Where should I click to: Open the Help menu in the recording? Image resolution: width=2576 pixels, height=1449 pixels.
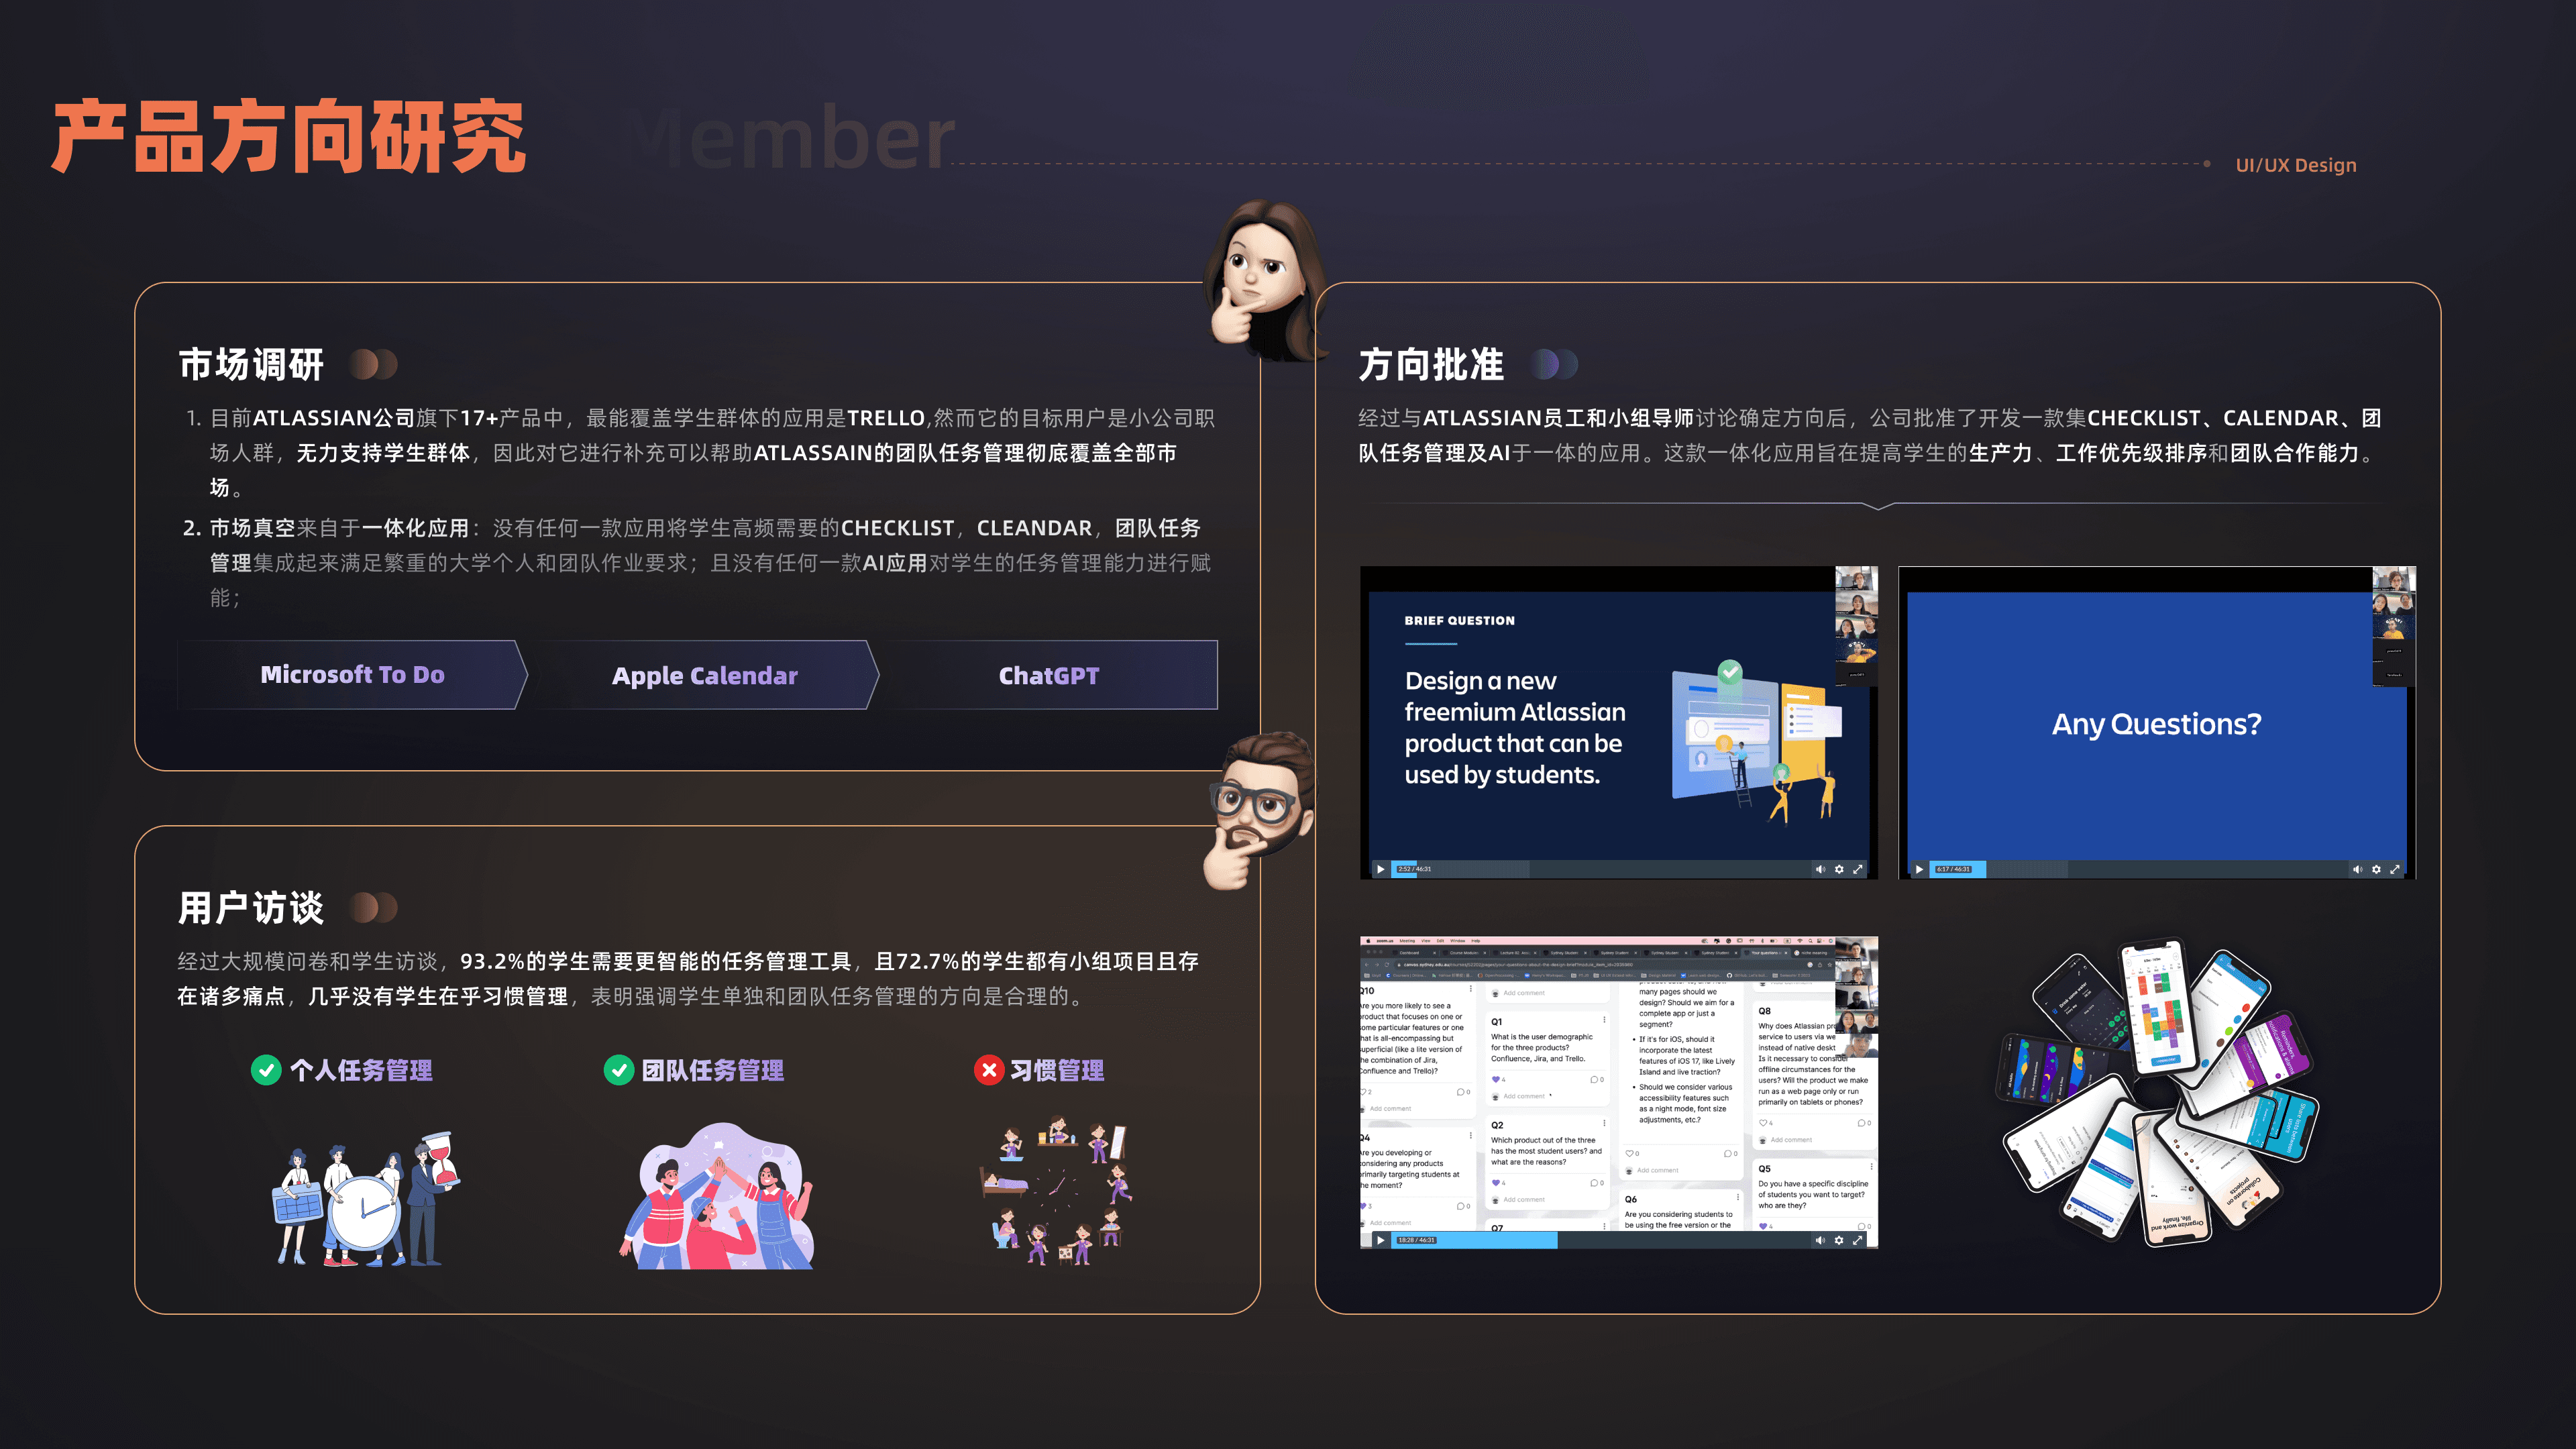(x=1475, y=941)
